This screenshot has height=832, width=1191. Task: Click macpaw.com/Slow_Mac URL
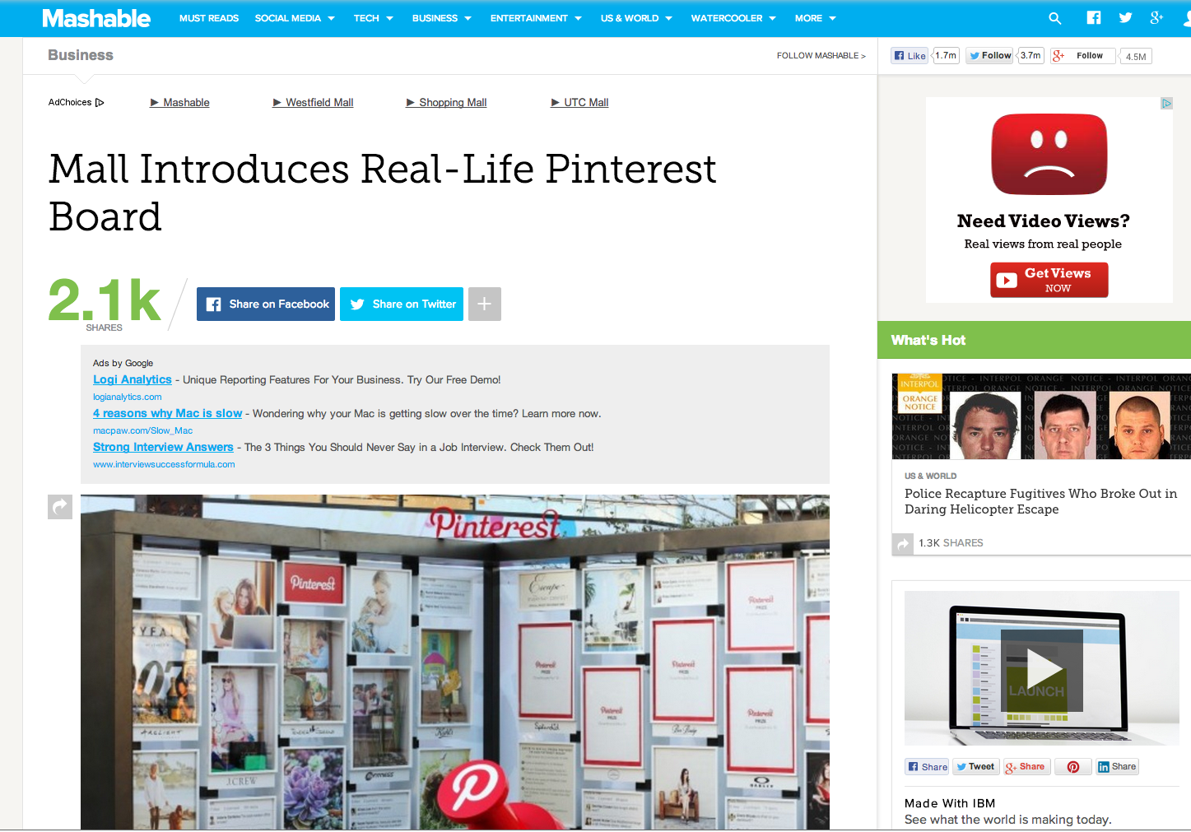coord(143,430)
